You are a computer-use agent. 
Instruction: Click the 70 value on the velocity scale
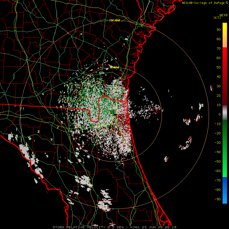(219, 49)
